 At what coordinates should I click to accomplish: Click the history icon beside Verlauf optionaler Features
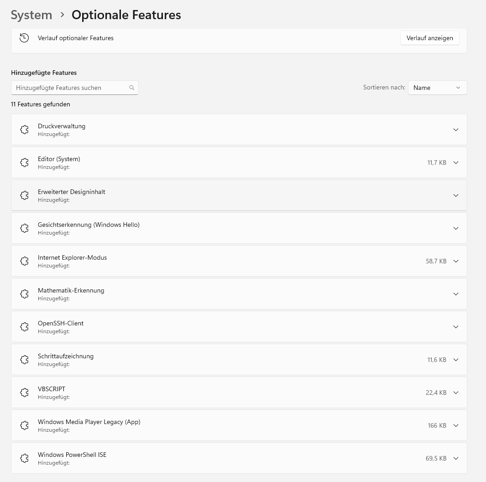pyautogui.click(x=24, y=38)
